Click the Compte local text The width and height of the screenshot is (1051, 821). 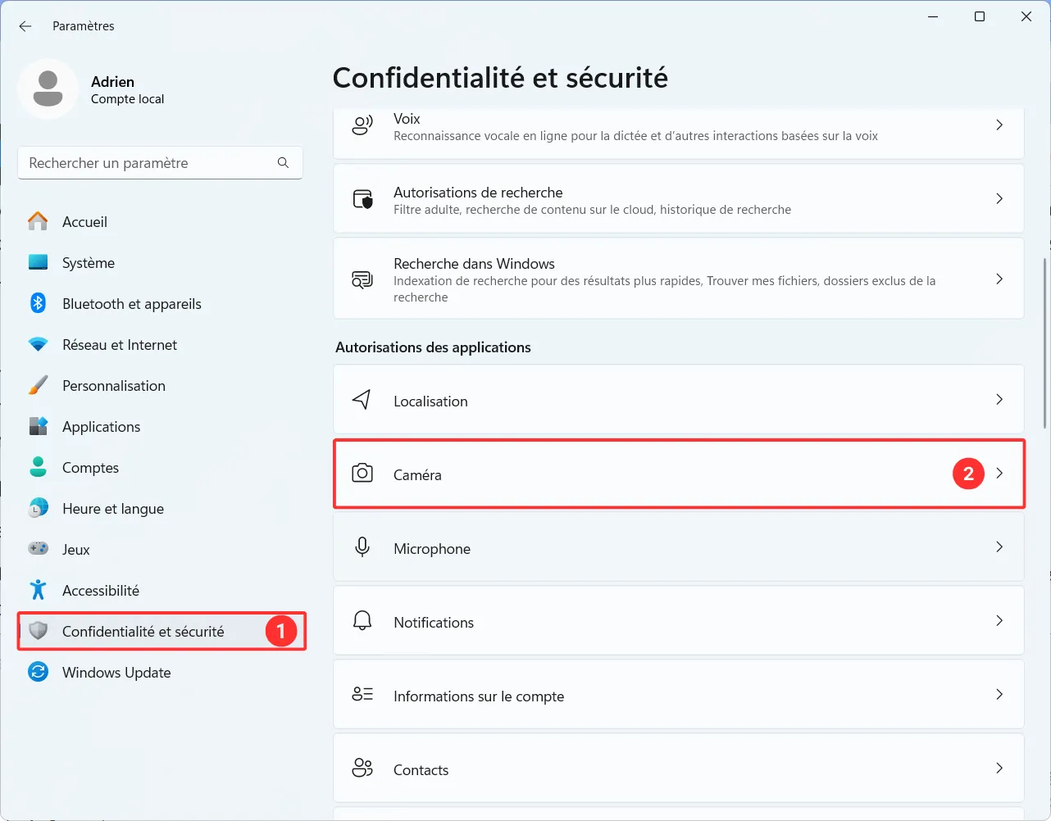(x=127, y=99)
